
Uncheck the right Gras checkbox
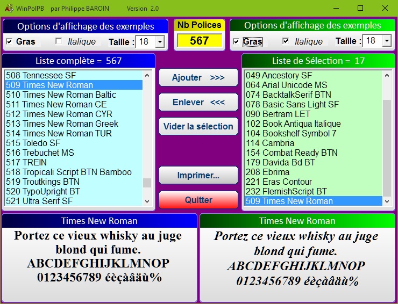[x=237, y=41]
